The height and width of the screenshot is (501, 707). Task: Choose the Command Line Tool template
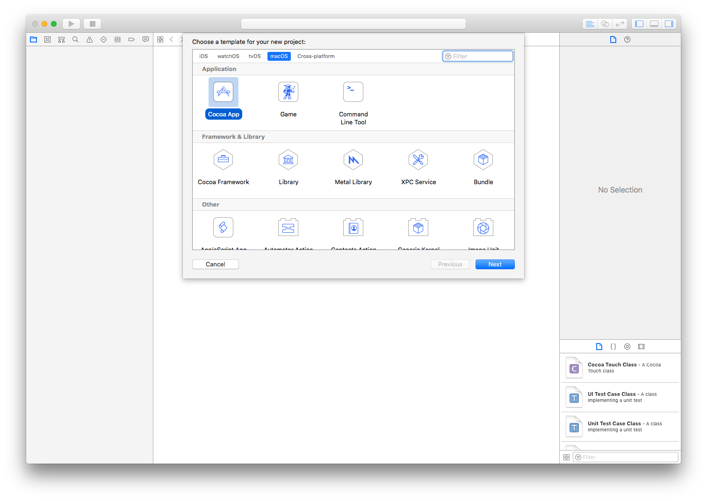[x=353, y=92]
